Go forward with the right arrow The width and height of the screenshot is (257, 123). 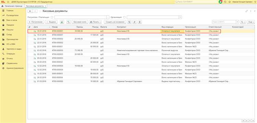click(x=35, y=11)
